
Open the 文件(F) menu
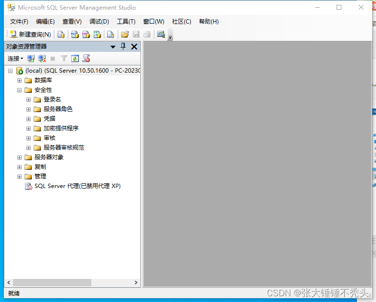click(x=19, y=22)
